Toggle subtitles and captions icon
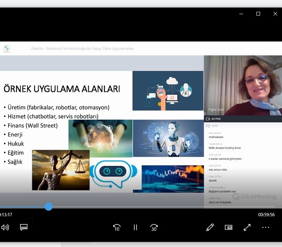282x247 pixels. pos(23,227)
